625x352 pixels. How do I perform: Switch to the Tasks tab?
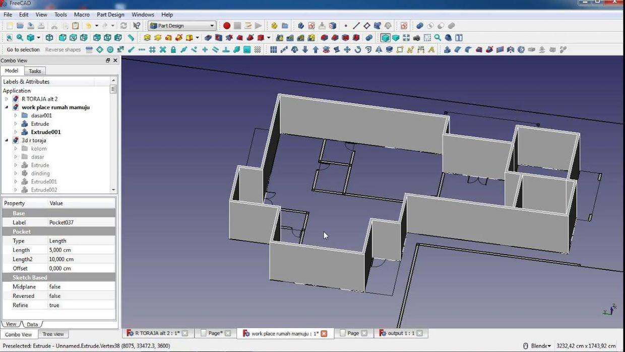[x=35, y=71]
